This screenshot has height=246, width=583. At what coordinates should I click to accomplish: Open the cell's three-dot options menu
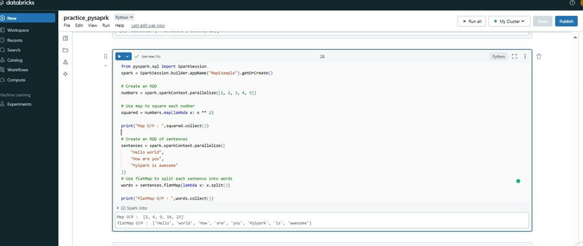[525, 56]
